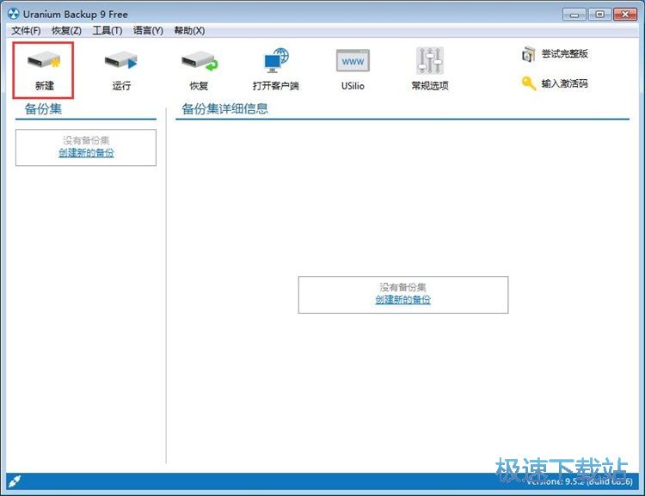The height and width of the screenshot is (496, 645).
Task: Click the 尝试完整版 text link
Action: [x=564, y=53]
